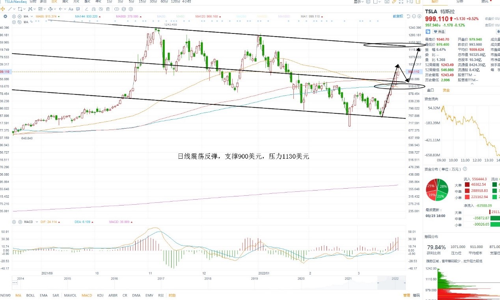500x300 pixels.
Task: Zoom out chart with minus circle
Action: [414, 16]
